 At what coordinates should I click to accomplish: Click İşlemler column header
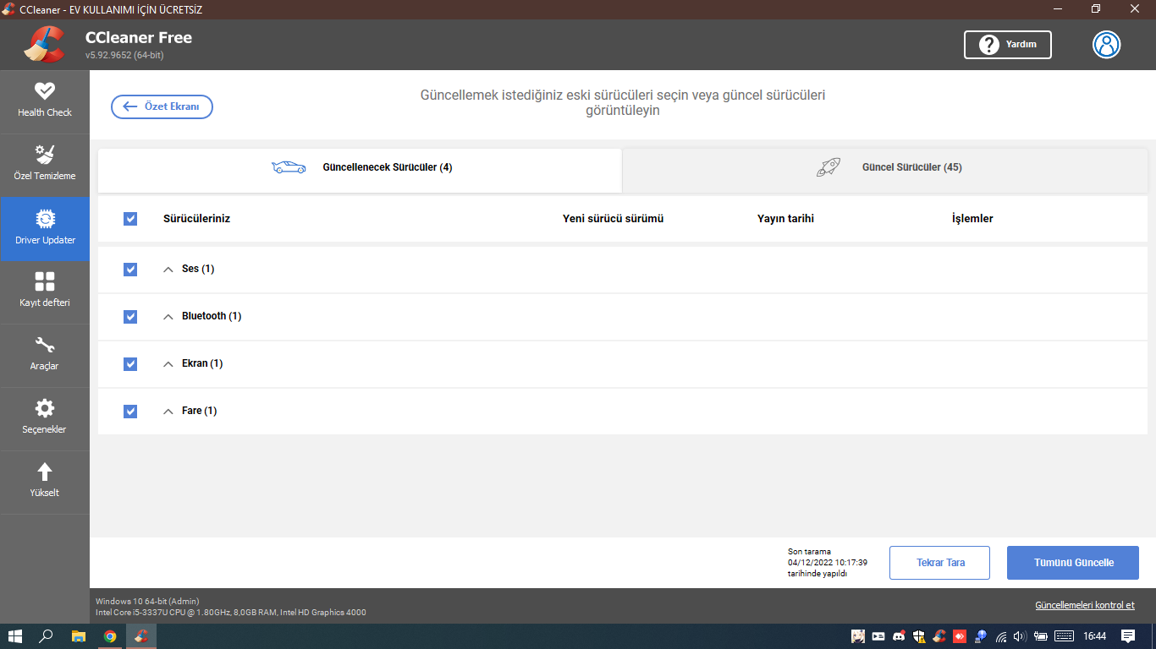[x=972, y=219]
